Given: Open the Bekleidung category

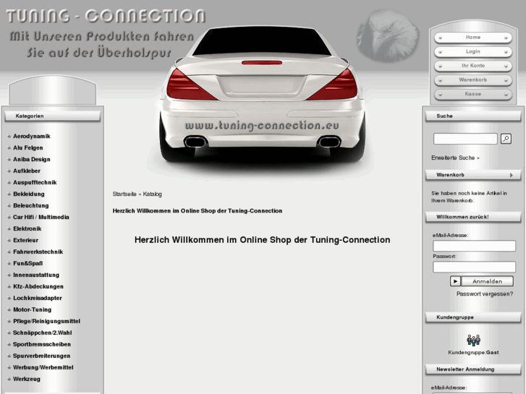Looking at the screenshot, I should point(28,194).
